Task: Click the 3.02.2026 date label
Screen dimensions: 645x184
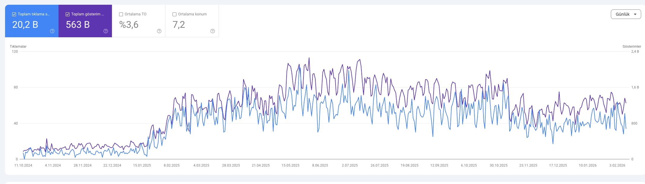Action: point(617,165)
